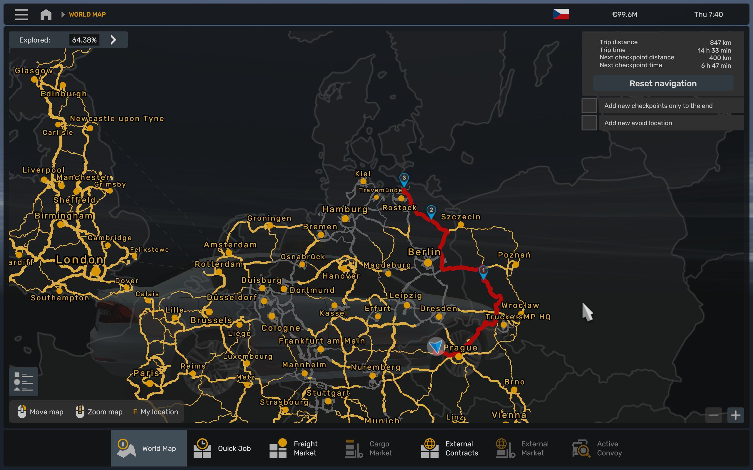Zoom in with the plus button
This screenshot has height=470, width=753.
736,415
